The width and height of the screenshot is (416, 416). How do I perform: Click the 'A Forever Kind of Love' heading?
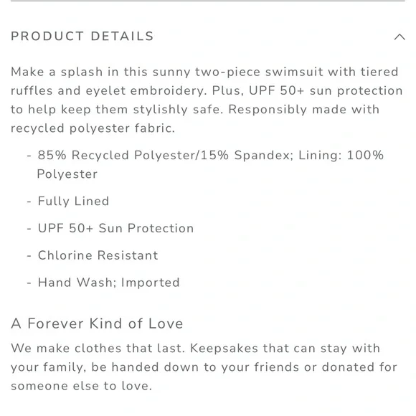click(x=97, y=323)
